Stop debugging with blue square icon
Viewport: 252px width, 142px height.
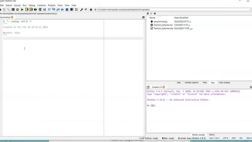click(x=67, y=9)
